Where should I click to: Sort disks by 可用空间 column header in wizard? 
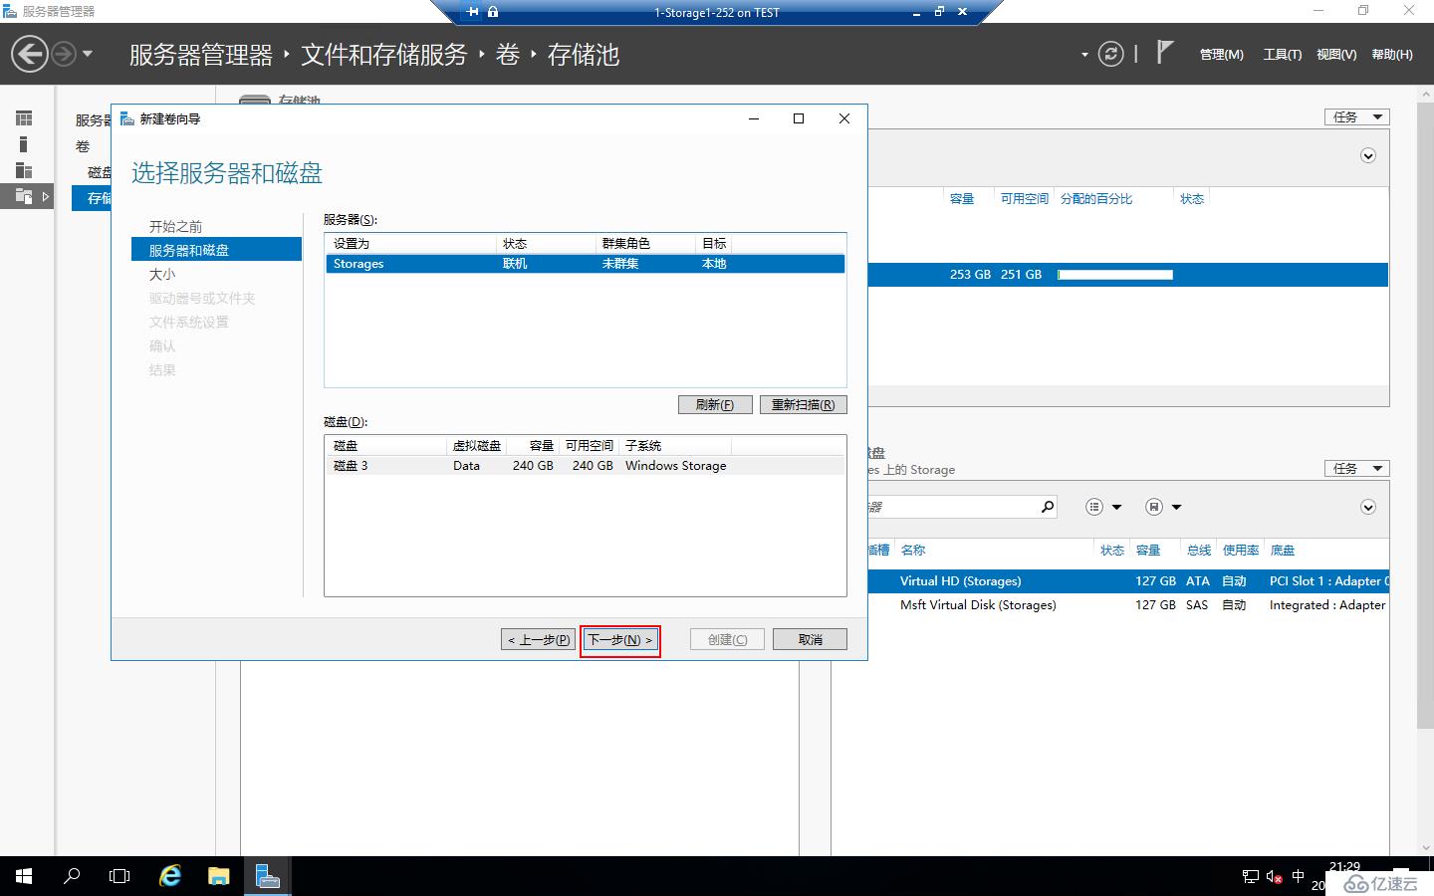589,445
